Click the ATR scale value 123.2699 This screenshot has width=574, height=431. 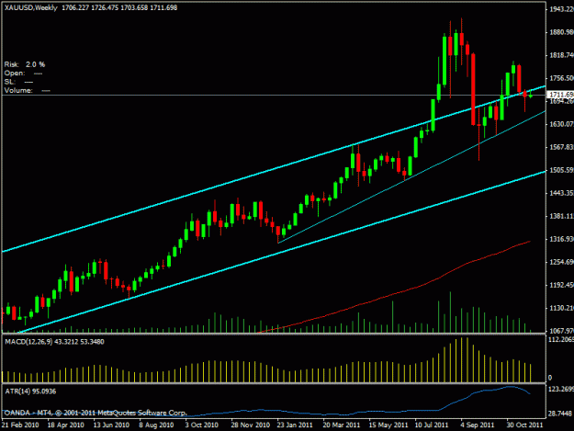coord(561,389)
